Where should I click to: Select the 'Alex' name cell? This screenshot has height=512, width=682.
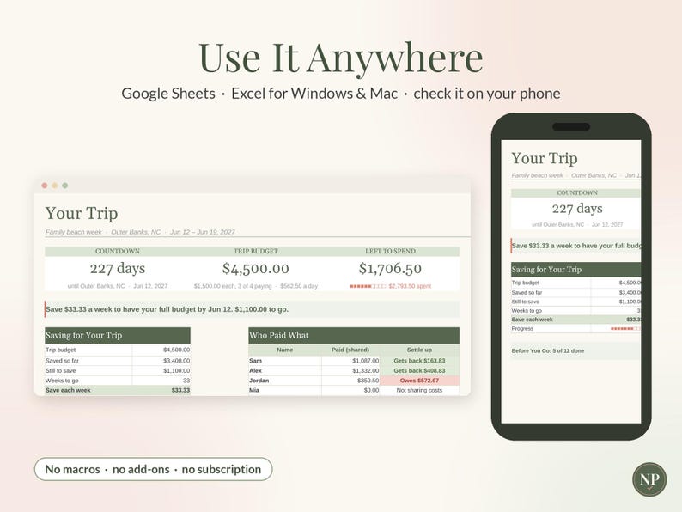285,370
